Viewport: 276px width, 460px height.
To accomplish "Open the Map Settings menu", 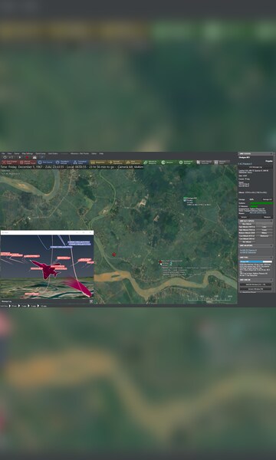I will pos(28,153).
